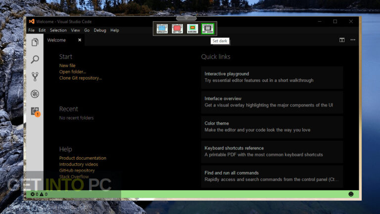380x214 pixels.
Task: Click the warnings count icon in the status bar
Action: point(44,194)
